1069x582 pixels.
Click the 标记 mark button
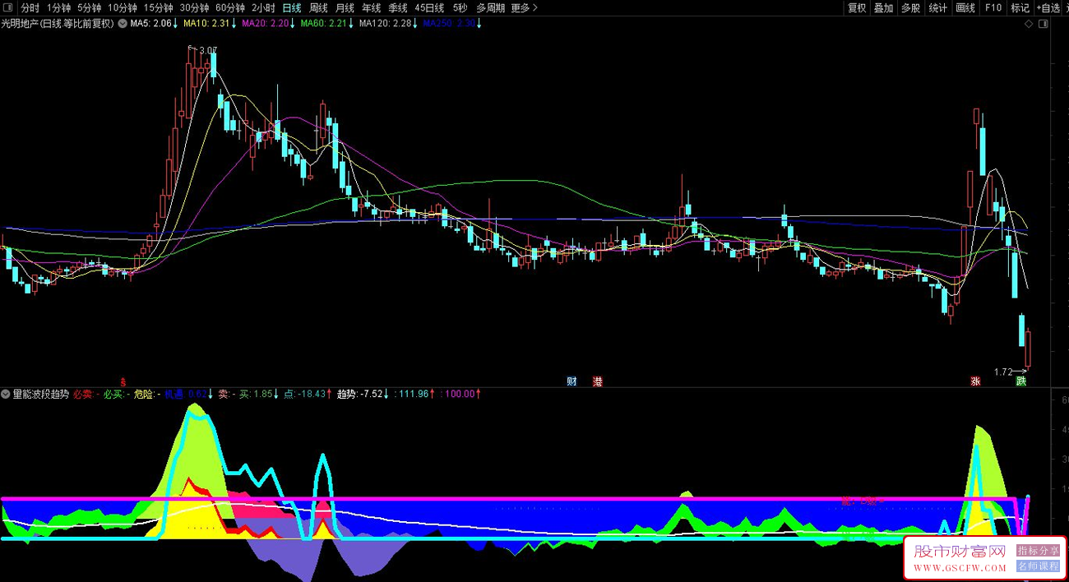point(1020,7)
